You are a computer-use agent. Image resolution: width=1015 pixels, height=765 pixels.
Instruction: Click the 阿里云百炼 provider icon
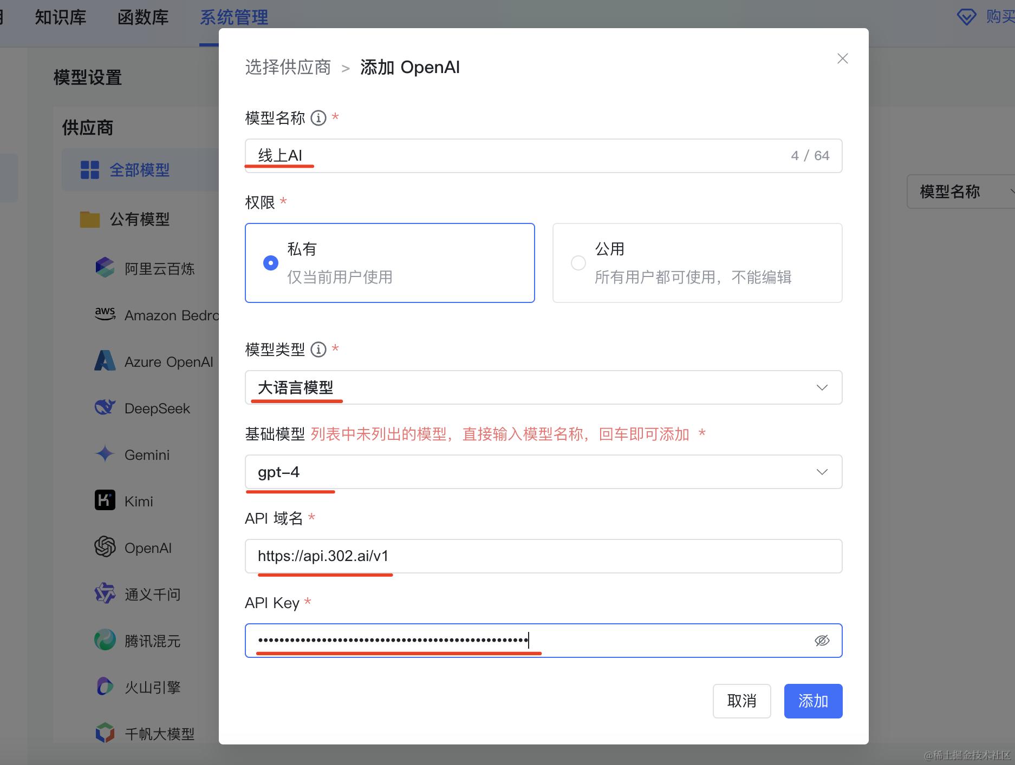point(105,268)
